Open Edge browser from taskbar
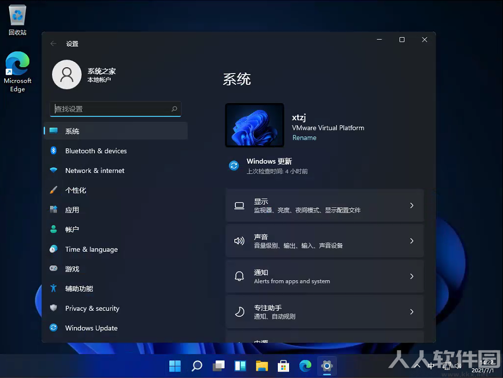Screen dimensions: 503x378 pos(305,366)
